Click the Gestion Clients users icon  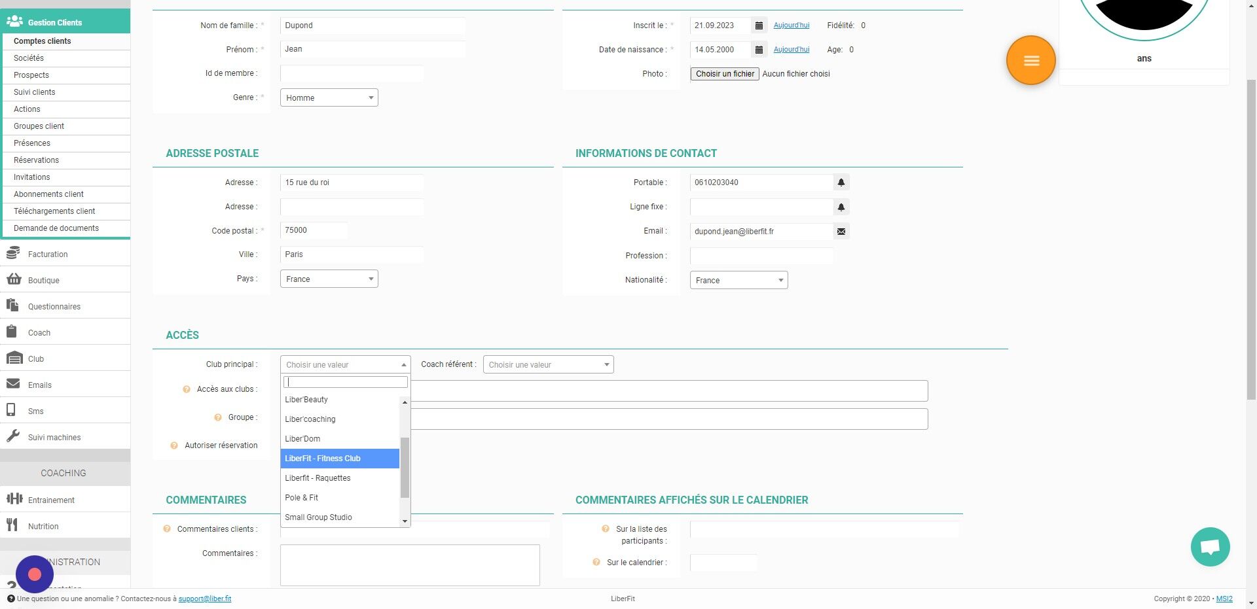pos(14,22)
